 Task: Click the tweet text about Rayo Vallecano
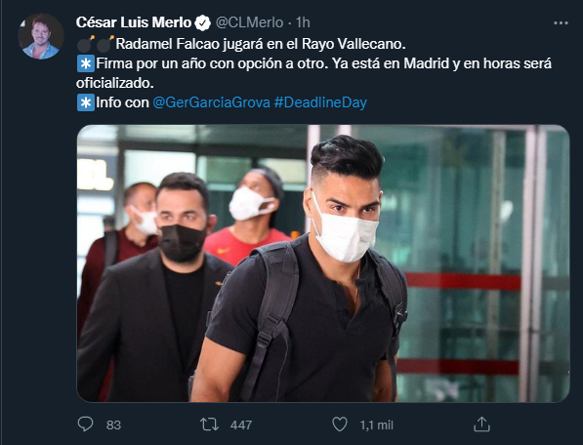pos(261,44)
